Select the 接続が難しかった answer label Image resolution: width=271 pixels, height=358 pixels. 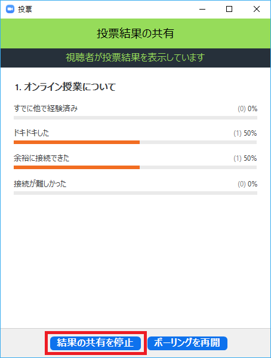point(40,183)
